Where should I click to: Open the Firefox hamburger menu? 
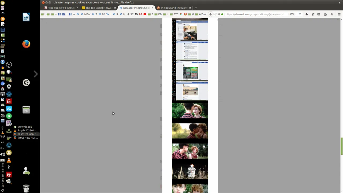pyautogui.click(x=339, y=14)
